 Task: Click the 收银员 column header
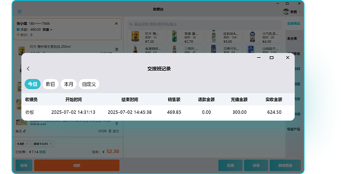pos(31,100)
